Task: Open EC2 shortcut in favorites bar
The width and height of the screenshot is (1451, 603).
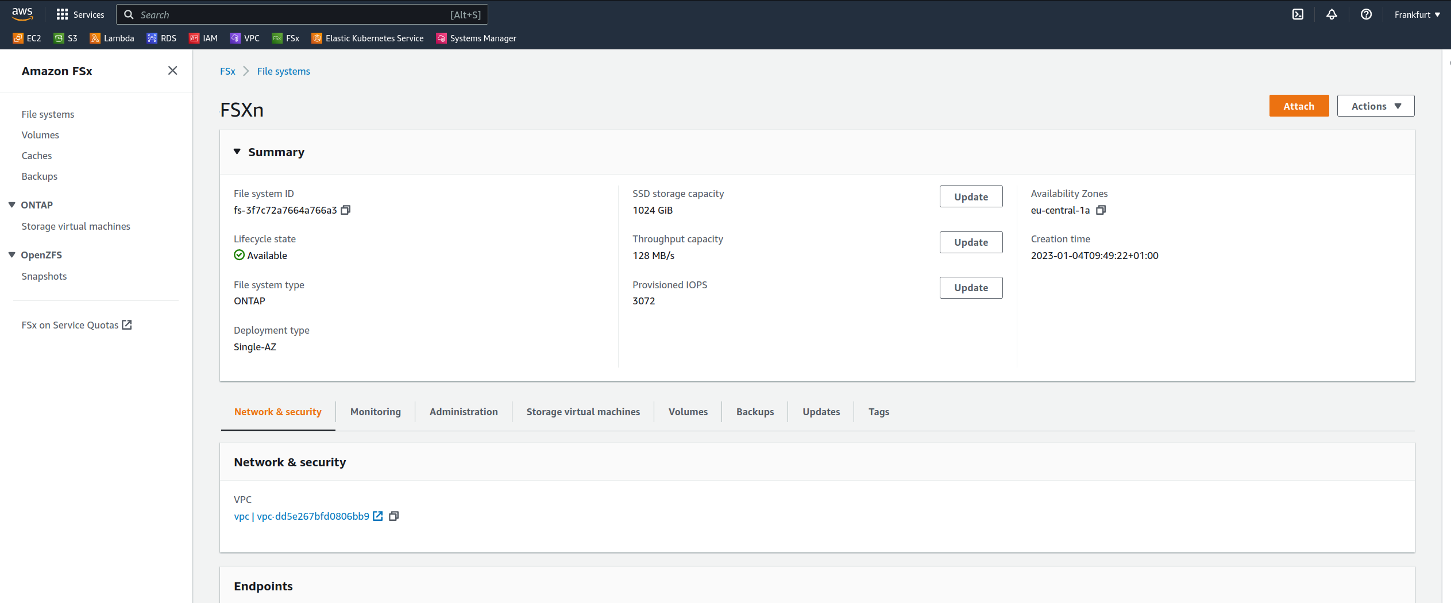Action: pyautogui.click(x=27, y=38)
